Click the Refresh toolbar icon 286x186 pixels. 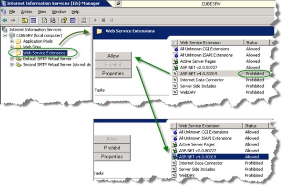(44, 20)
